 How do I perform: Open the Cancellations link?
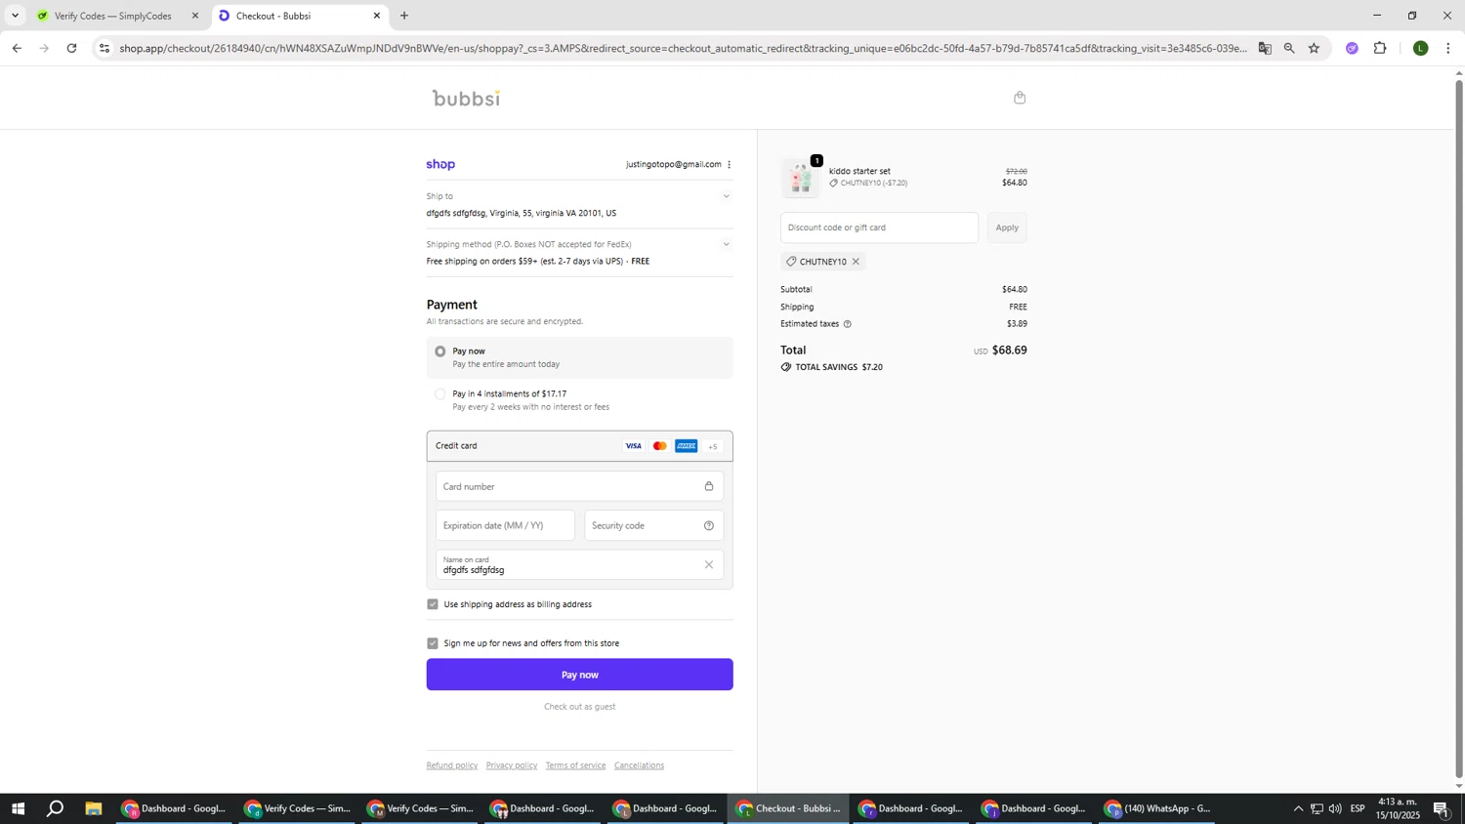[639, 765]
